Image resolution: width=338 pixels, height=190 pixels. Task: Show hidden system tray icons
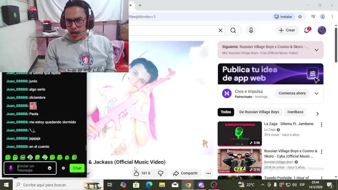pos(262,185)
